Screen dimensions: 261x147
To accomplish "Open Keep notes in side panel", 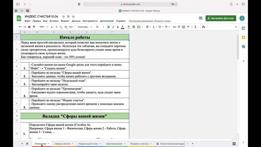I will click(x=243, y=37).
